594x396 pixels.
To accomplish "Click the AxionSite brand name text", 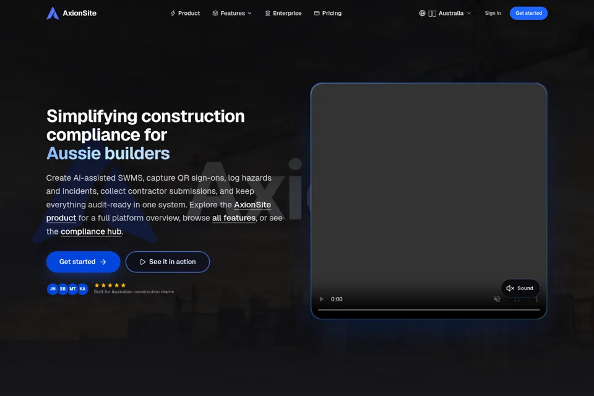I will [80, 13].
